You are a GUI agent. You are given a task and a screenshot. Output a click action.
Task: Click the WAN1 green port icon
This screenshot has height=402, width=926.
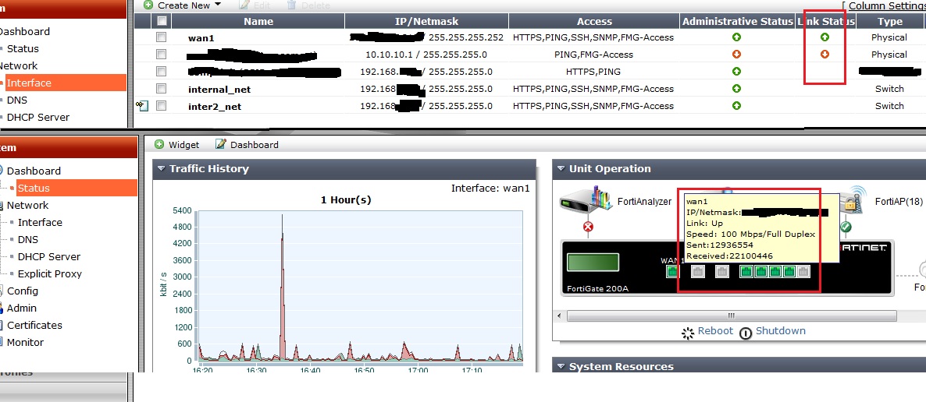(x=673, y=271)
